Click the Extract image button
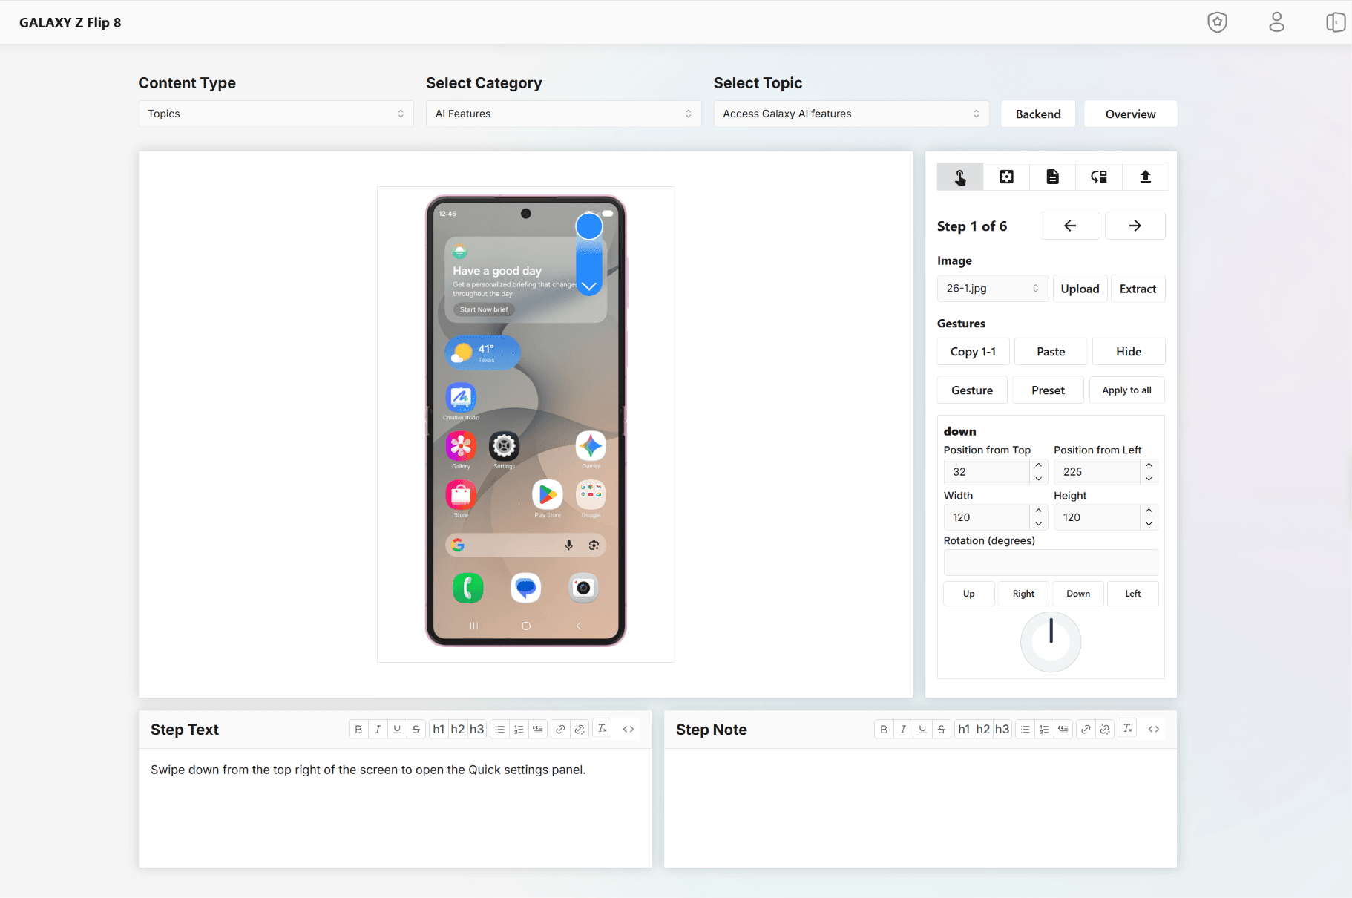Image resolution: width=1352 pixels, height=898 pixels. (x=1138, y=289)
